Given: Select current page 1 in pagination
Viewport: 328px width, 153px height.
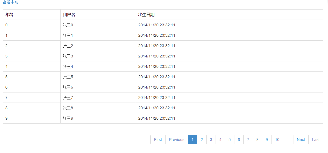Looking at the screenshot, I should [x=193, y=140].
